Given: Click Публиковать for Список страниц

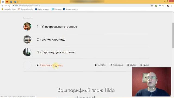Looking at the screenshot, I should [117, 65].
